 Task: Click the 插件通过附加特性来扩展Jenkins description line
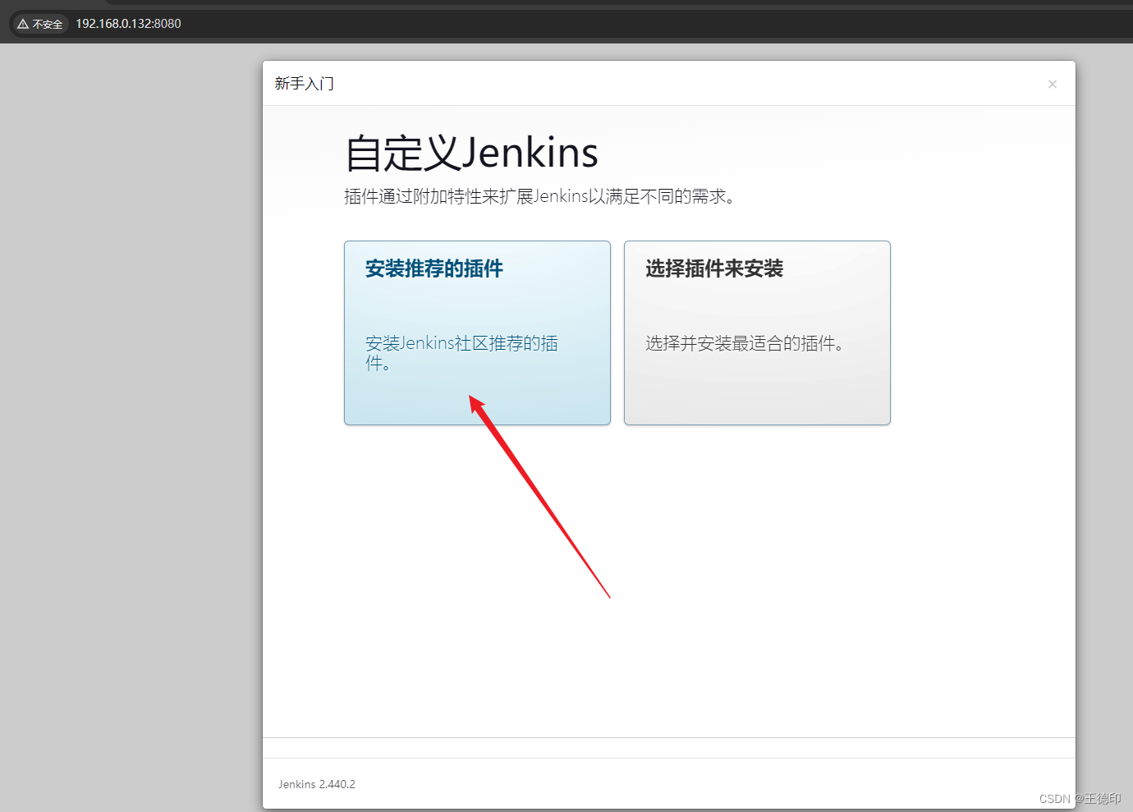pyautogui.click(x=539, y=196)
